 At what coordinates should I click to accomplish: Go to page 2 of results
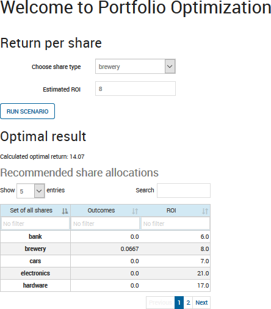tap(188, 303)
